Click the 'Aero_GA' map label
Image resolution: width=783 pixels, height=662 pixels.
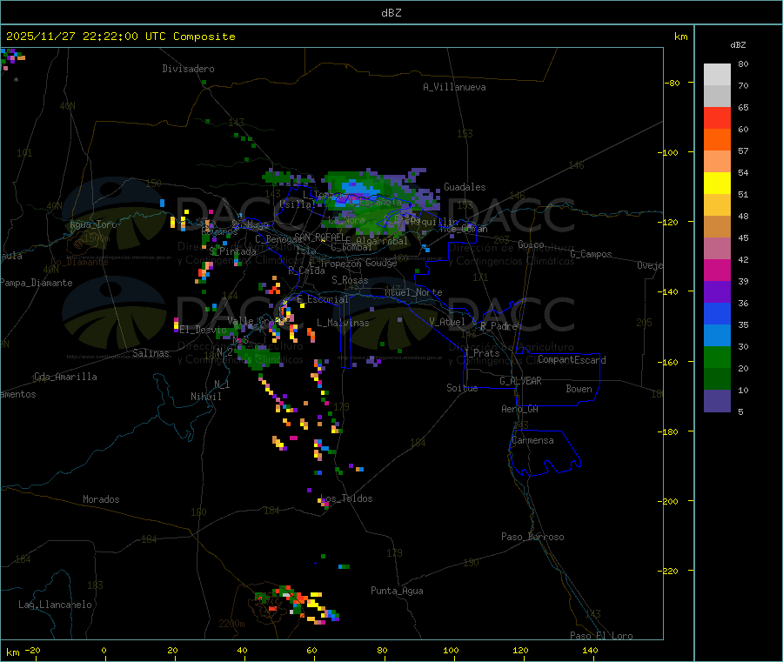pyautogui.click(x=519, y=409)
